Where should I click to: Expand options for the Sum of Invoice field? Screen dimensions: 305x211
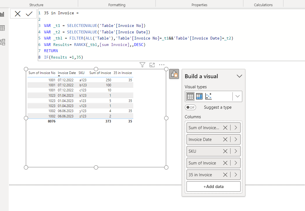236,163
